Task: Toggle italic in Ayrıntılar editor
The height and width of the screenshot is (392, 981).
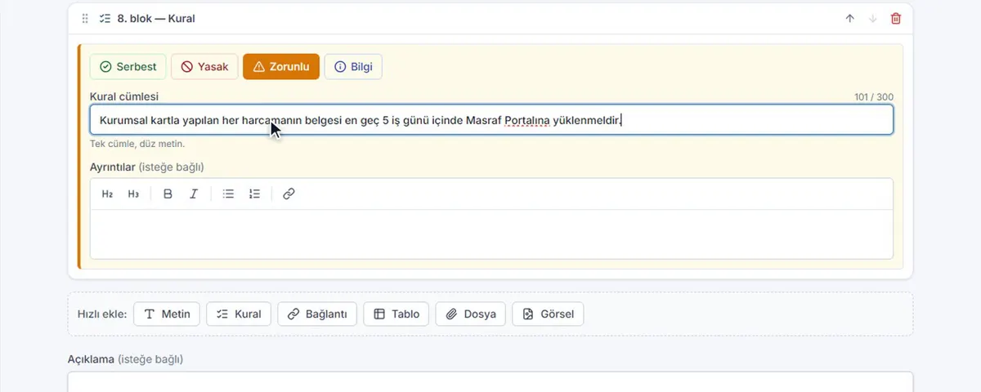Action: tap(194, 194)
